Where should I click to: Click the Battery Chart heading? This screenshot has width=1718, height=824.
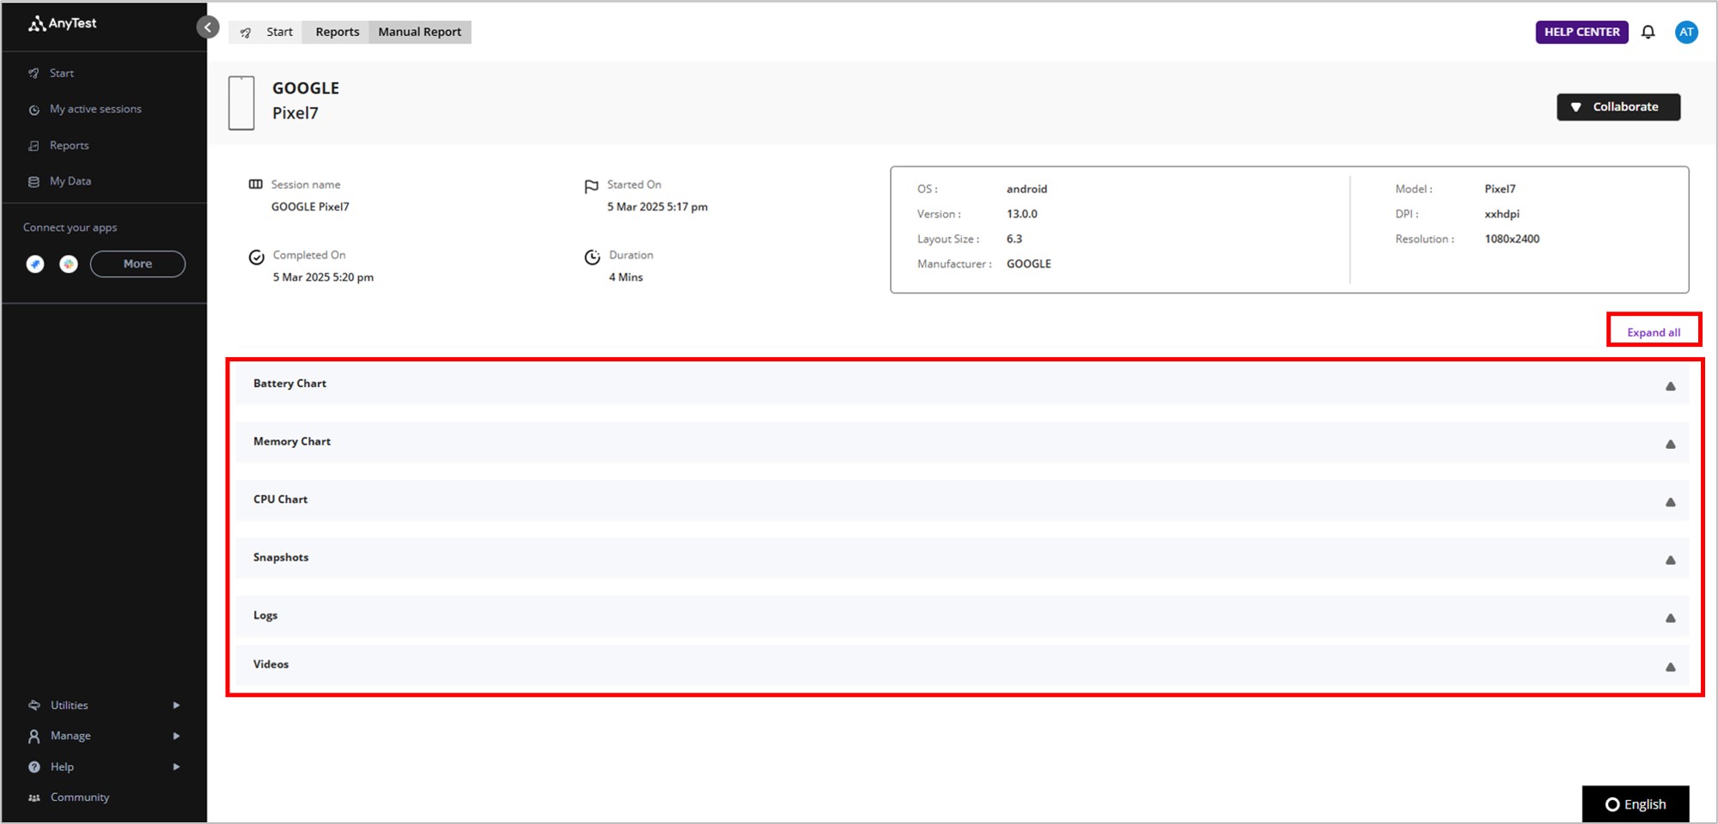tap(289, 384)
